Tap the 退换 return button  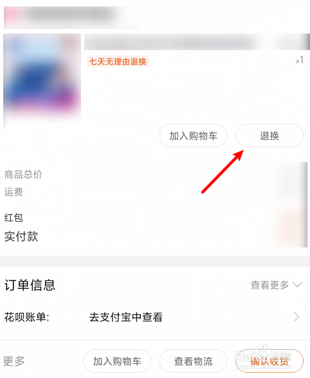269,136
